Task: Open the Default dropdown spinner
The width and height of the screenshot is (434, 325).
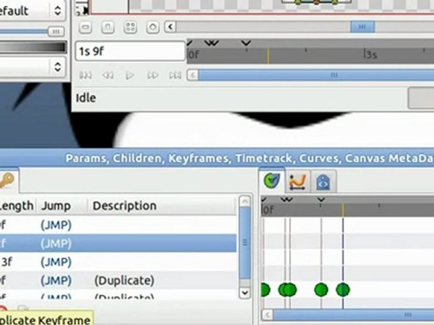Action: pyautogui.click(x=57, y=10)
